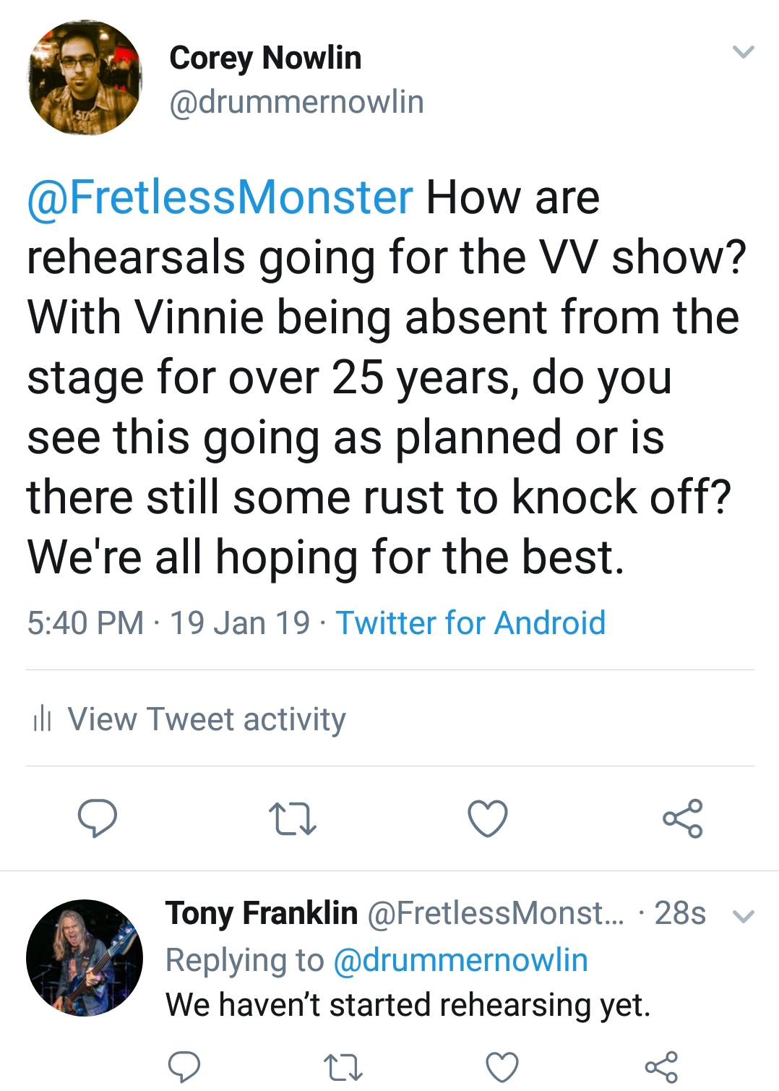The height and width of the screenshot is (1091, 779).
Task: Open the @drummernowlin link in Replying to
Action: [460, 960]
